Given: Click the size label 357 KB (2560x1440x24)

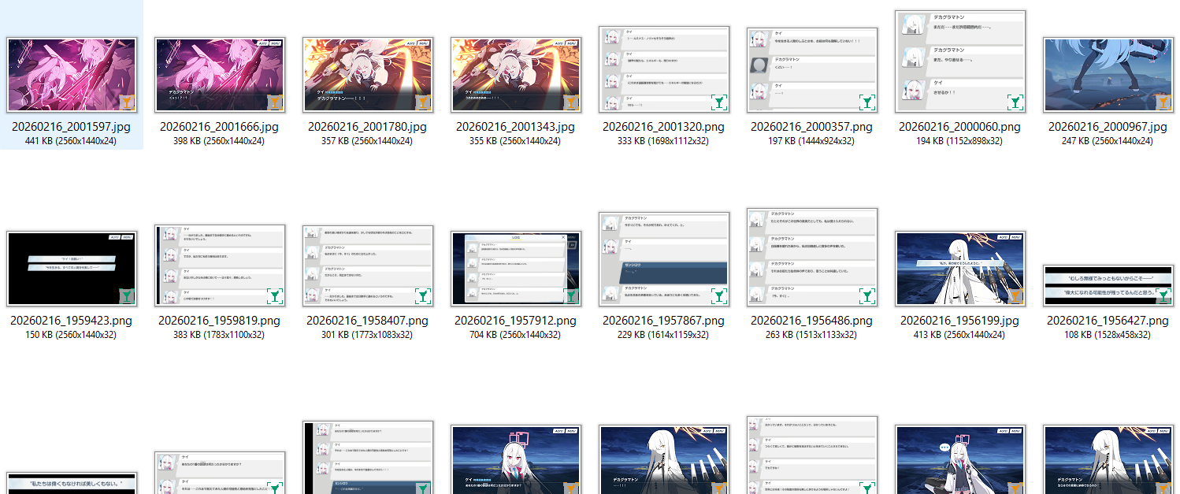Looking at the screenshot, I should click(368, 141).
